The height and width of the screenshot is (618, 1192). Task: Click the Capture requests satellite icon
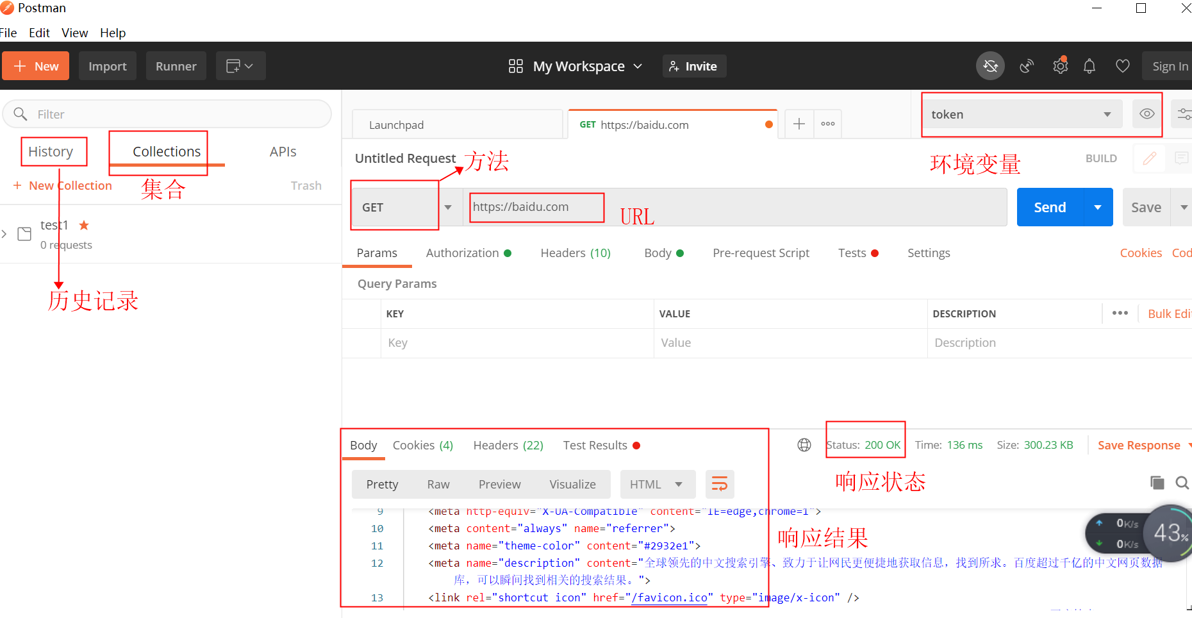[x=1027, y=65]
